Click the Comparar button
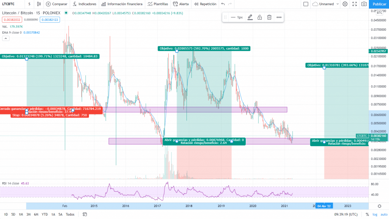The image size is (389, 219). pyautogui.click(x=57, y=4)
